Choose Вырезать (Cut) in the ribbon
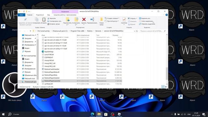The width and height of the screenshot is (208, 117). [52, 19]
